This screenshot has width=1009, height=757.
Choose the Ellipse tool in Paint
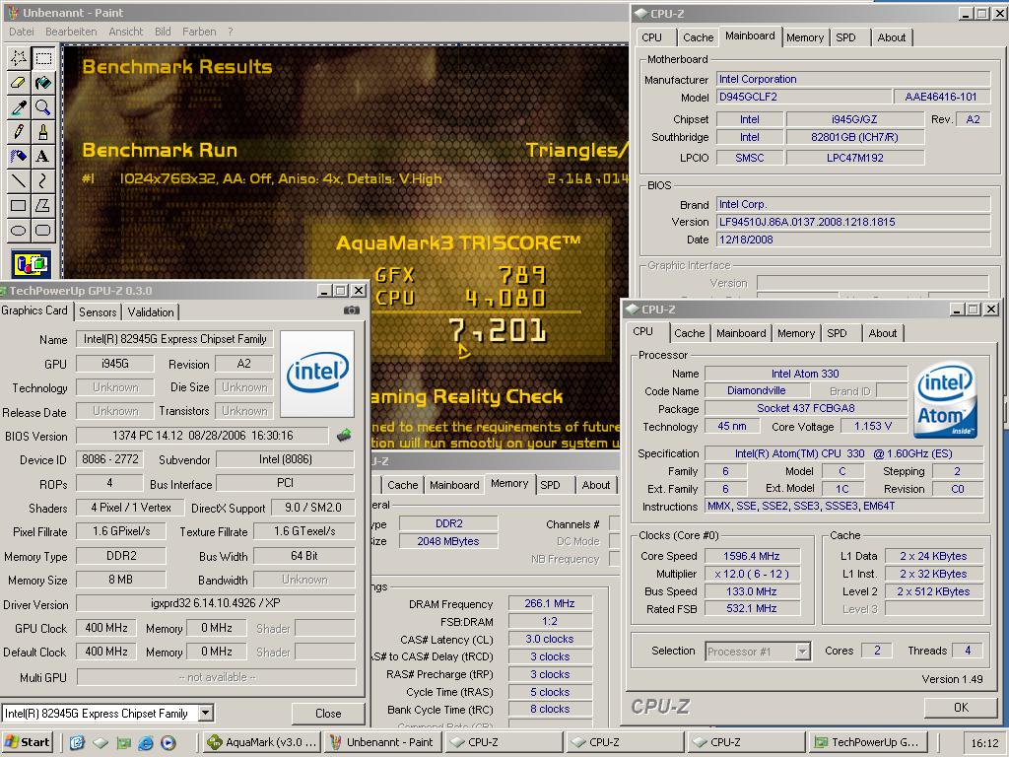pos(19,230)
